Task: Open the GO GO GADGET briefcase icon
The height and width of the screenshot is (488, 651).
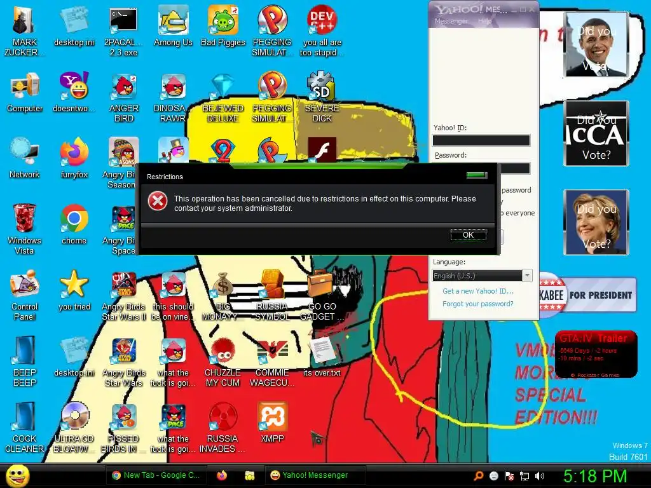Action: coord(322,295)
